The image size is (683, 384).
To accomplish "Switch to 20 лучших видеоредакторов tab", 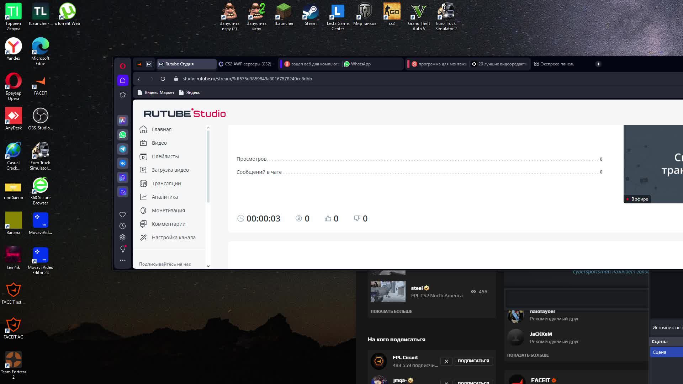I will (x=499, y=64).
